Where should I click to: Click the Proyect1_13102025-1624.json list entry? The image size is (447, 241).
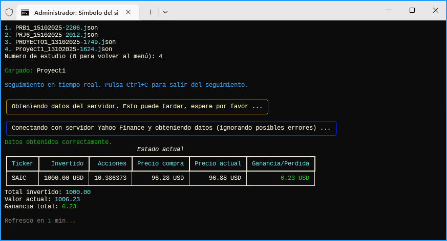[x=58, y=49]
